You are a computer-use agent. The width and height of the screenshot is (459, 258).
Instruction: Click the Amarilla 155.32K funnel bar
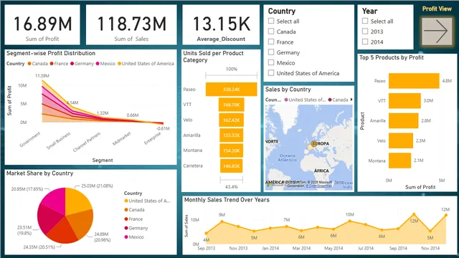231,135
